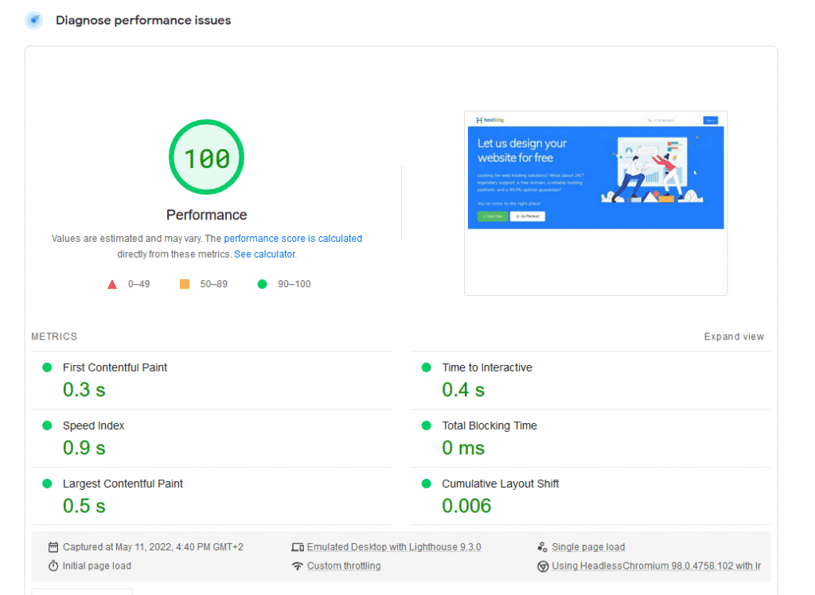Click the orange square 50–89 legend icon
815x595 pixels.
(185, 284)
